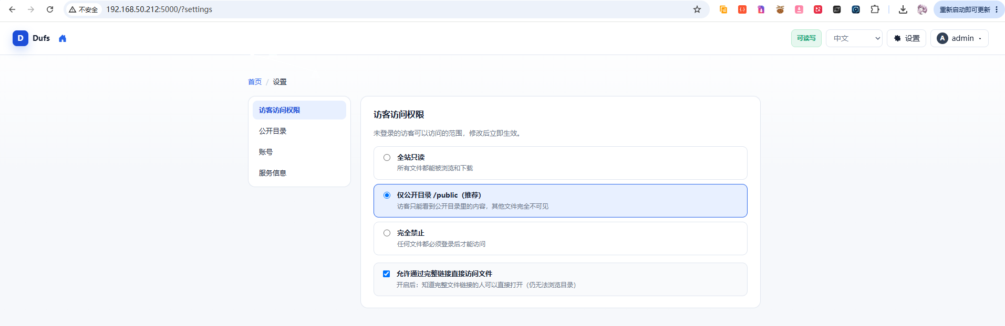1005x326 pixels.
Task: Switch to the 公开目录 settings tab
Action: pos(299,131)
